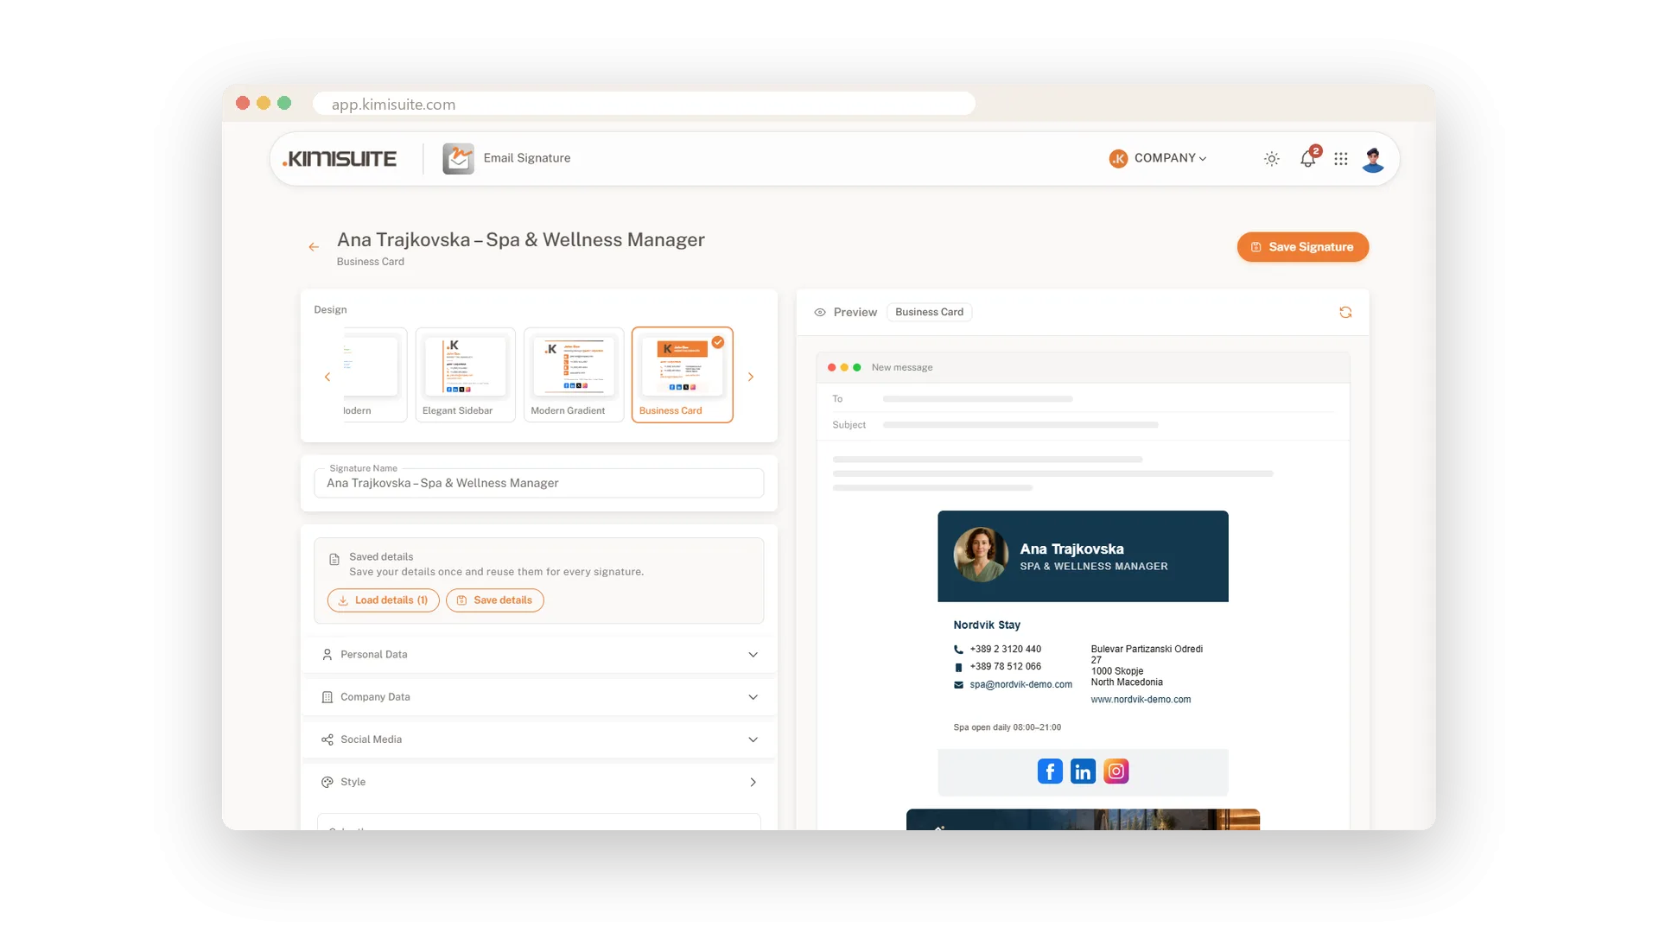Expand the Social Media section

click(538, 739)
